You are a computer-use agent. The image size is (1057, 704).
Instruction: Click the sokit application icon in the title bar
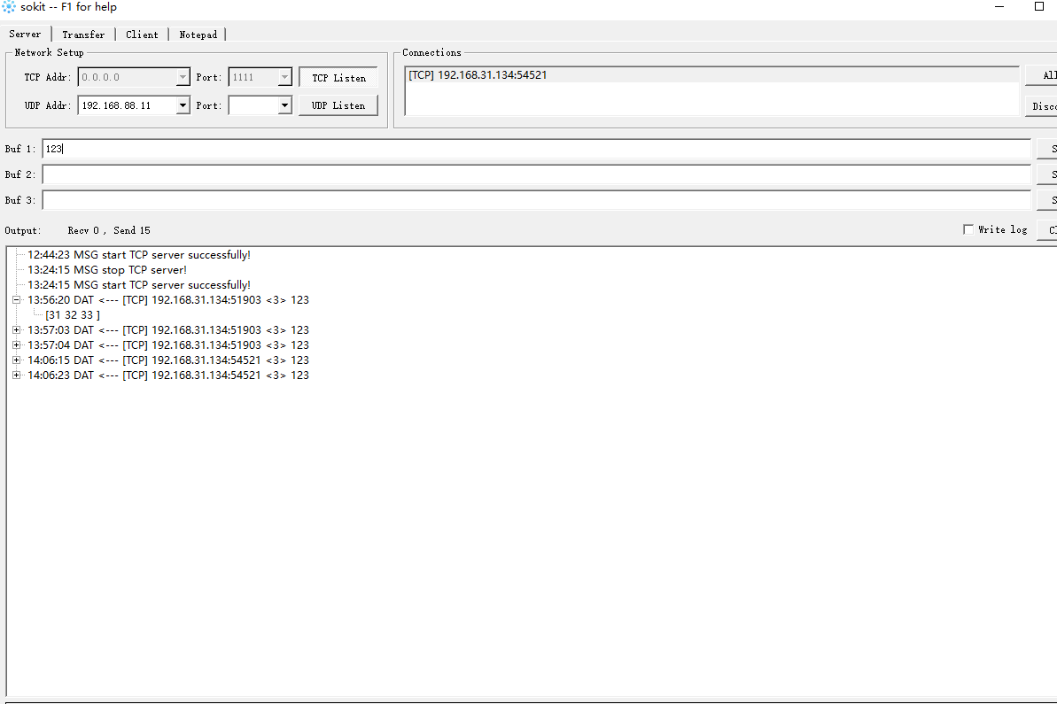pos(9,7)
